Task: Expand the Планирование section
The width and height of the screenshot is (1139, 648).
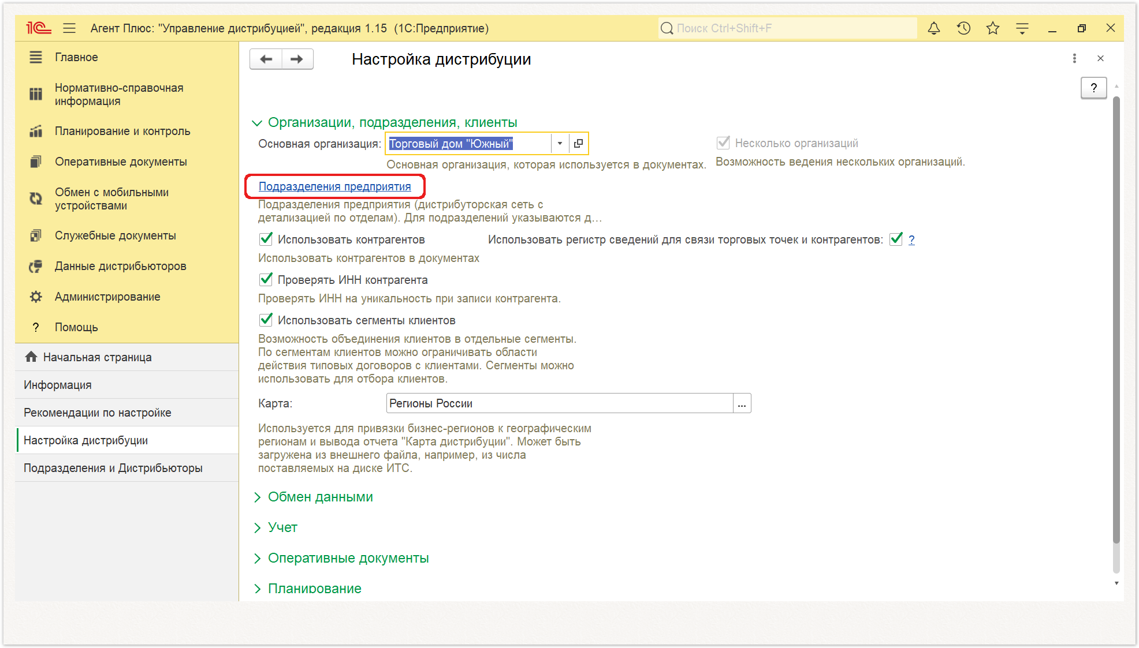Action: coord(257,589)
